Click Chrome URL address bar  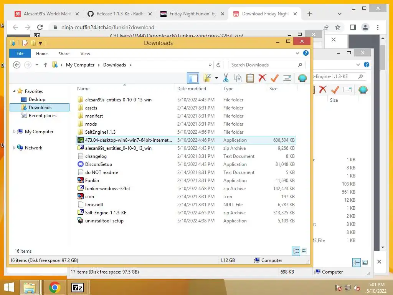pos(185,27)
